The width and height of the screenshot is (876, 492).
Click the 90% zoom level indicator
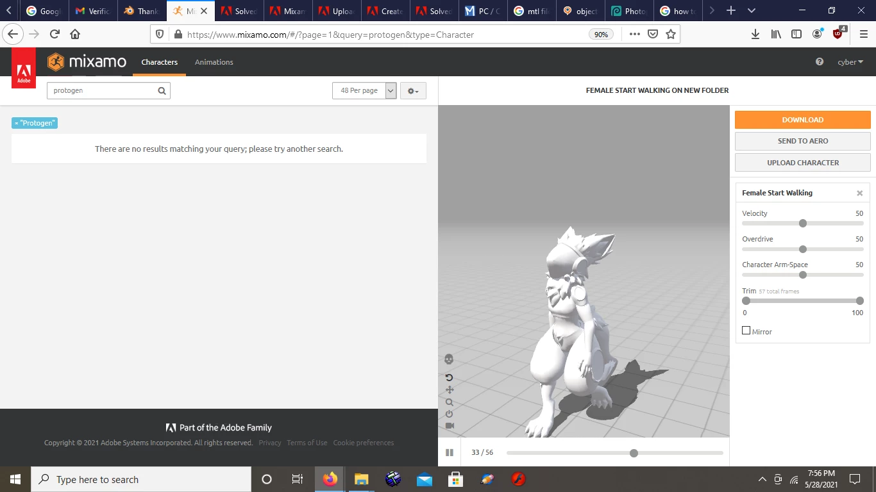click(x=601, y=35)
